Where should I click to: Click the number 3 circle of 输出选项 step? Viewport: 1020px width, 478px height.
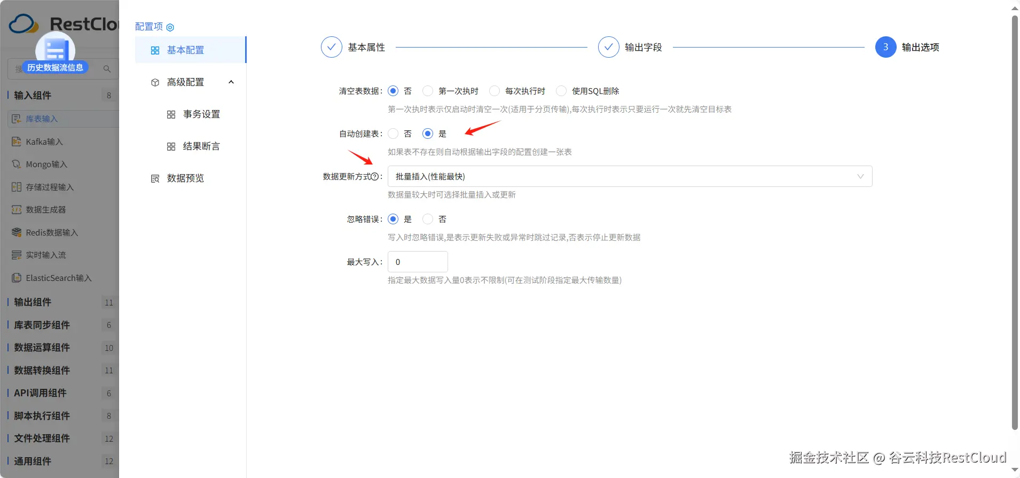click(885, 47)
